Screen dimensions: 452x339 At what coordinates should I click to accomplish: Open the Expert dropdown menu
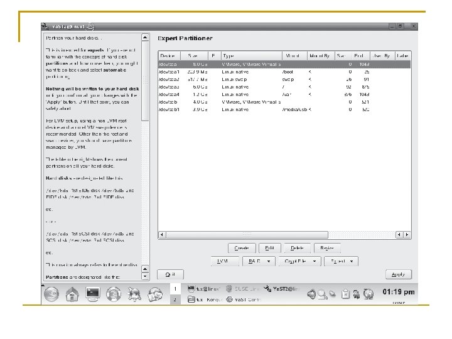(x=342, y=261)
